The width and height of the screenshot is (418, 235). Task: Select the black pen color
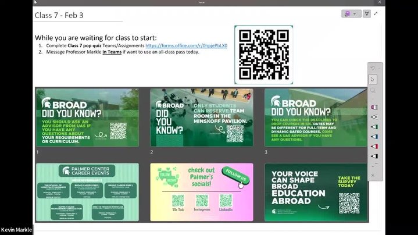pos(373,156)
